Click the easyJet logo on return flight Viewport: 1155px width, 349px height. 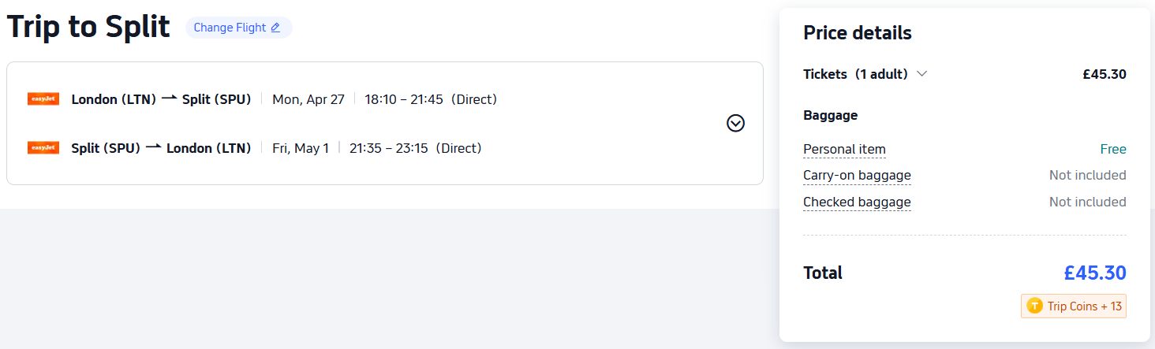[43, 148]
